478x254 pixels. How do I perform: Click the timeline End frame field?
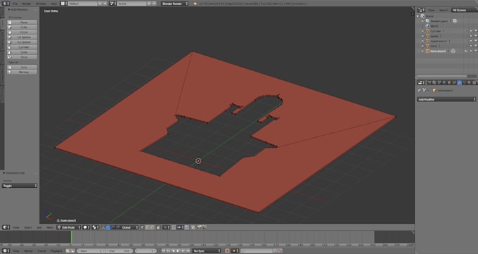tap(119, 250)
